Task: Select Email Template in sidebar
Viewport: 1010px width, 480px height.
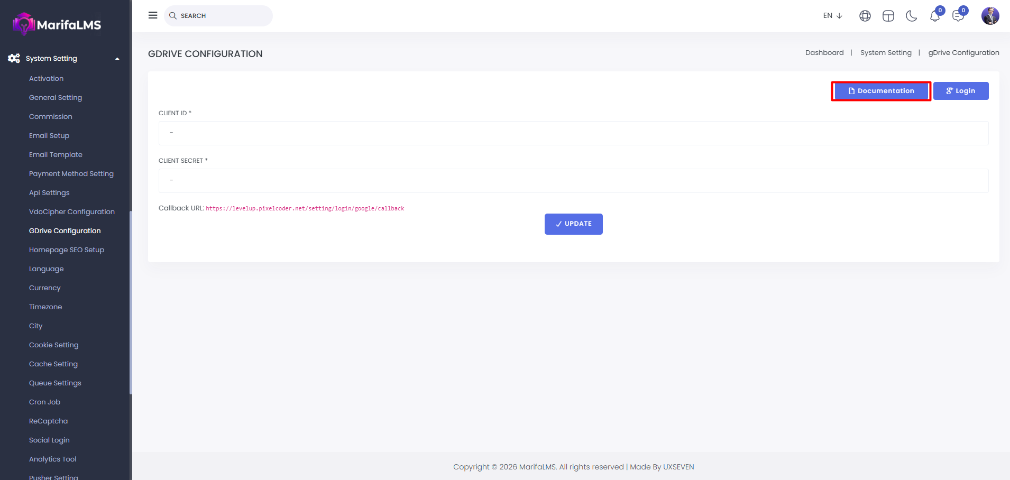Action: pos(56,154)
